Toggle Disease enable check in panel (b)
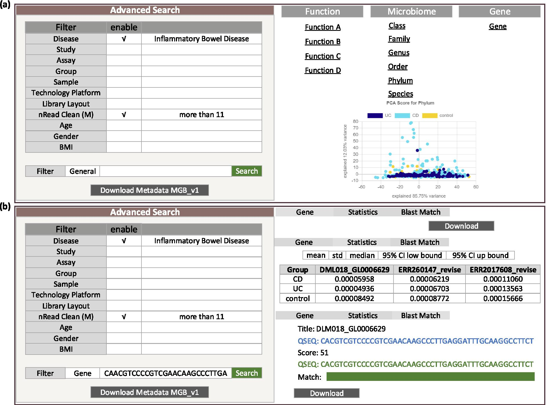The image size is (547, 405). point(124,241)
